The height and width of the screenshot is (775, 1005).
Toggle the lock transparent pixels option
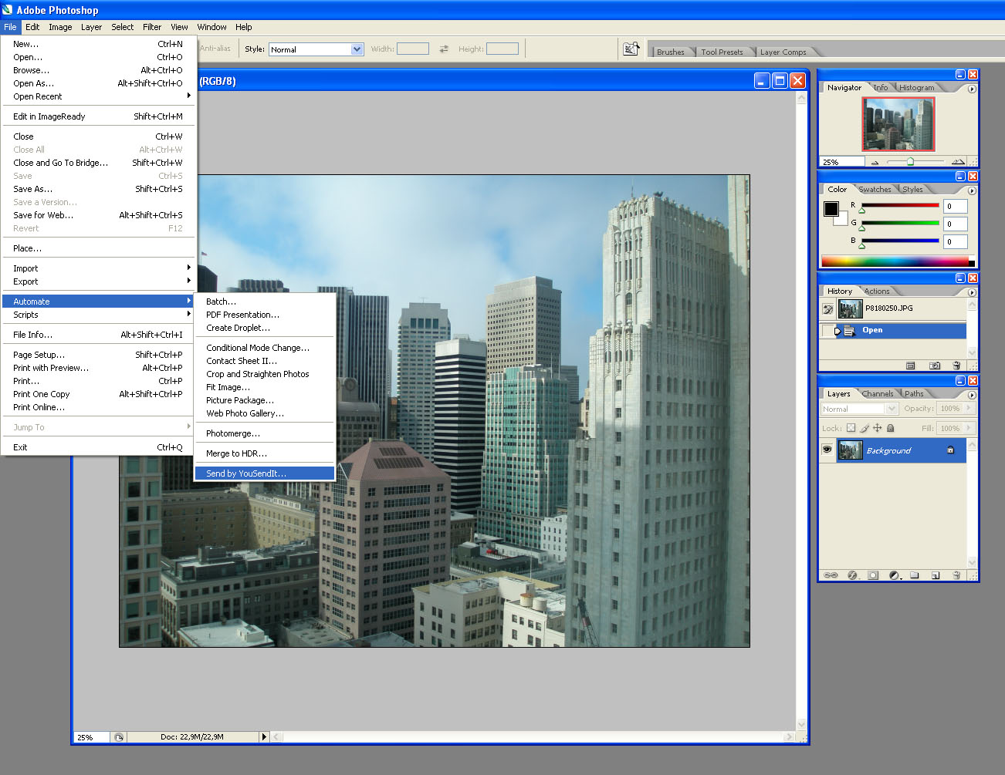[851, 428]
